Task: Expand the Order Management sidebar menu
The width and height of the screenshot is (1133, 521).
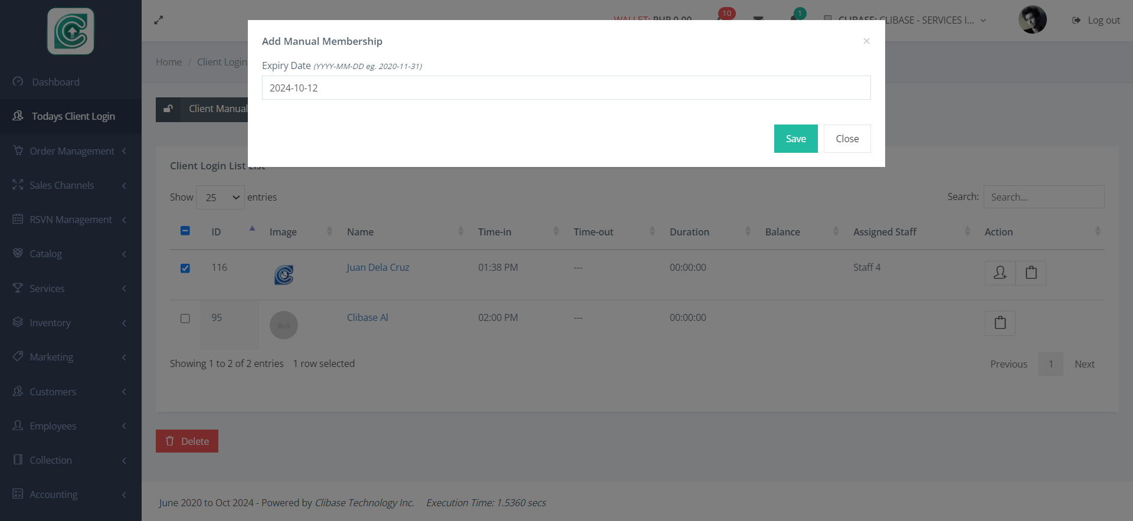Action: tap(71, 151)
